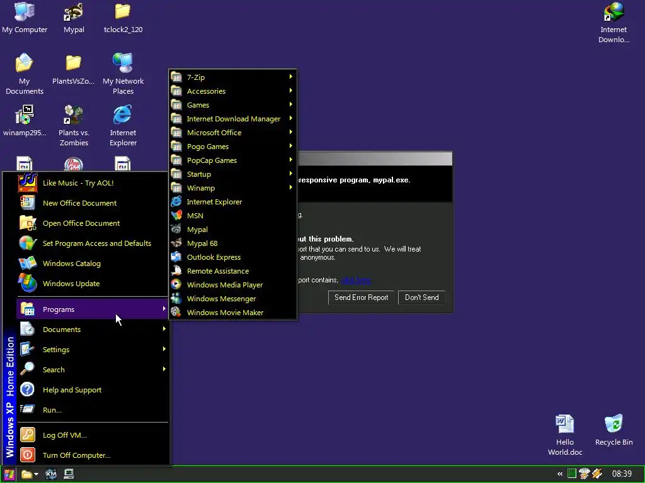645x483 pixels.
Task: Open the Hello World.doc file
Action: point(565,435)
